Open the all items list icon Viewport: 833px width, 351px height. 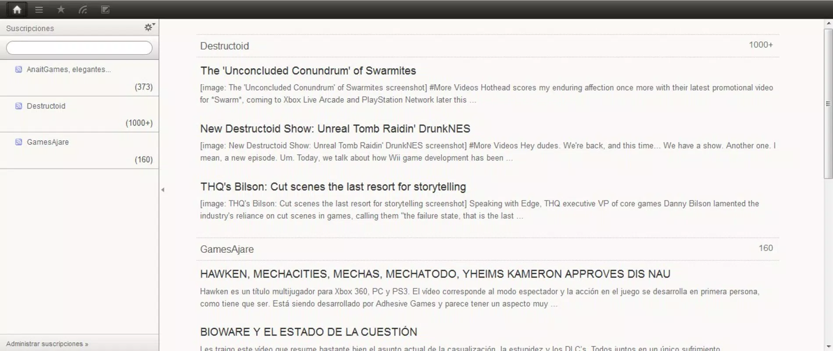point(39,9)
